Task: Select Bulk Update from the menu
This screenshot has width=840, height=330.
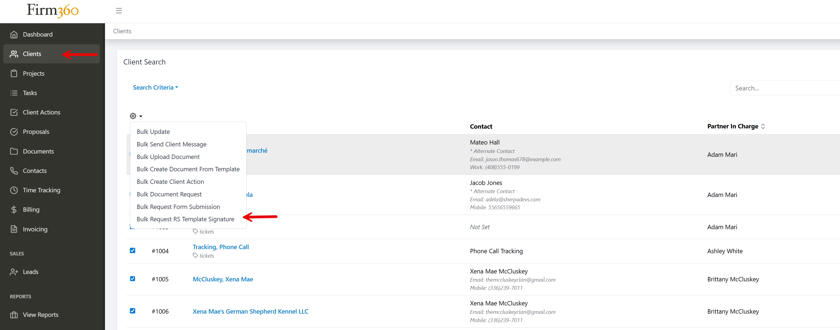Action: tap(153, 131)
